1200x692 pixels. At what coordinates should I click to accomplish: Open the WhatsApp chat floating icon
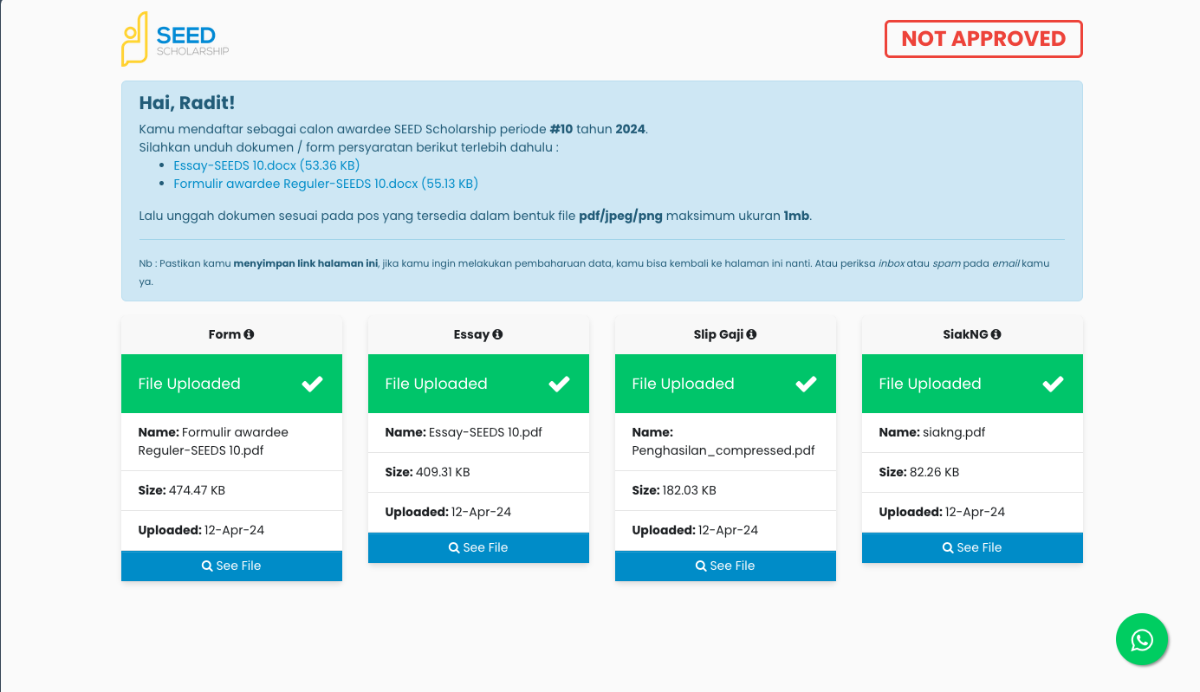[1142, 639]
